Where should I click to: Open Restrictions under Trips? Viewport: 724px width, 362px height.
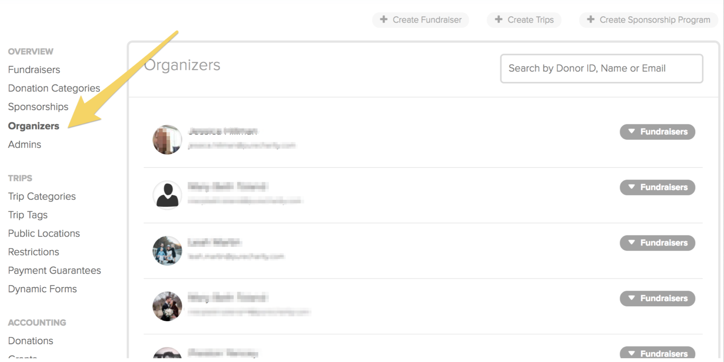point(34,252)
